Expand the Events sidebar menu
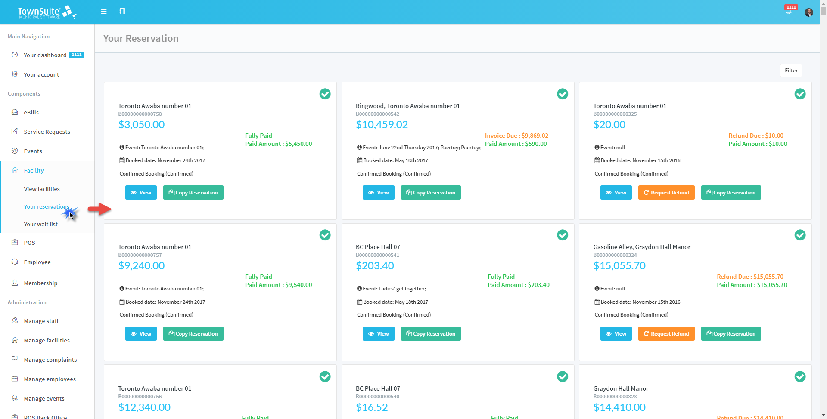This screenshot has width=827, height=419. 33,151
